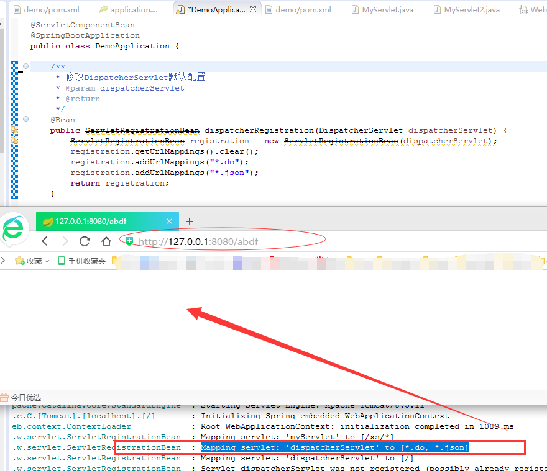547x471 pixels.
Task: Click the warning marker beside the registration variable line
Action: pyautogui.click(x=14, y=140)
